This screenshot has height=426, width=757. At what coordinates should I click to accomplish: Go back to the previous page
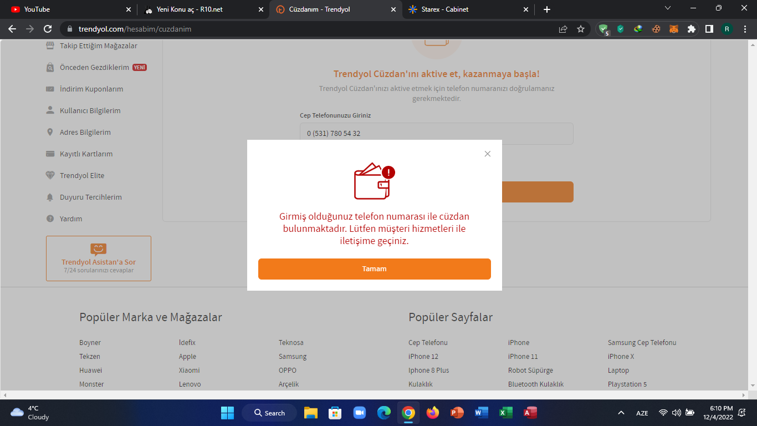(12, 29)
